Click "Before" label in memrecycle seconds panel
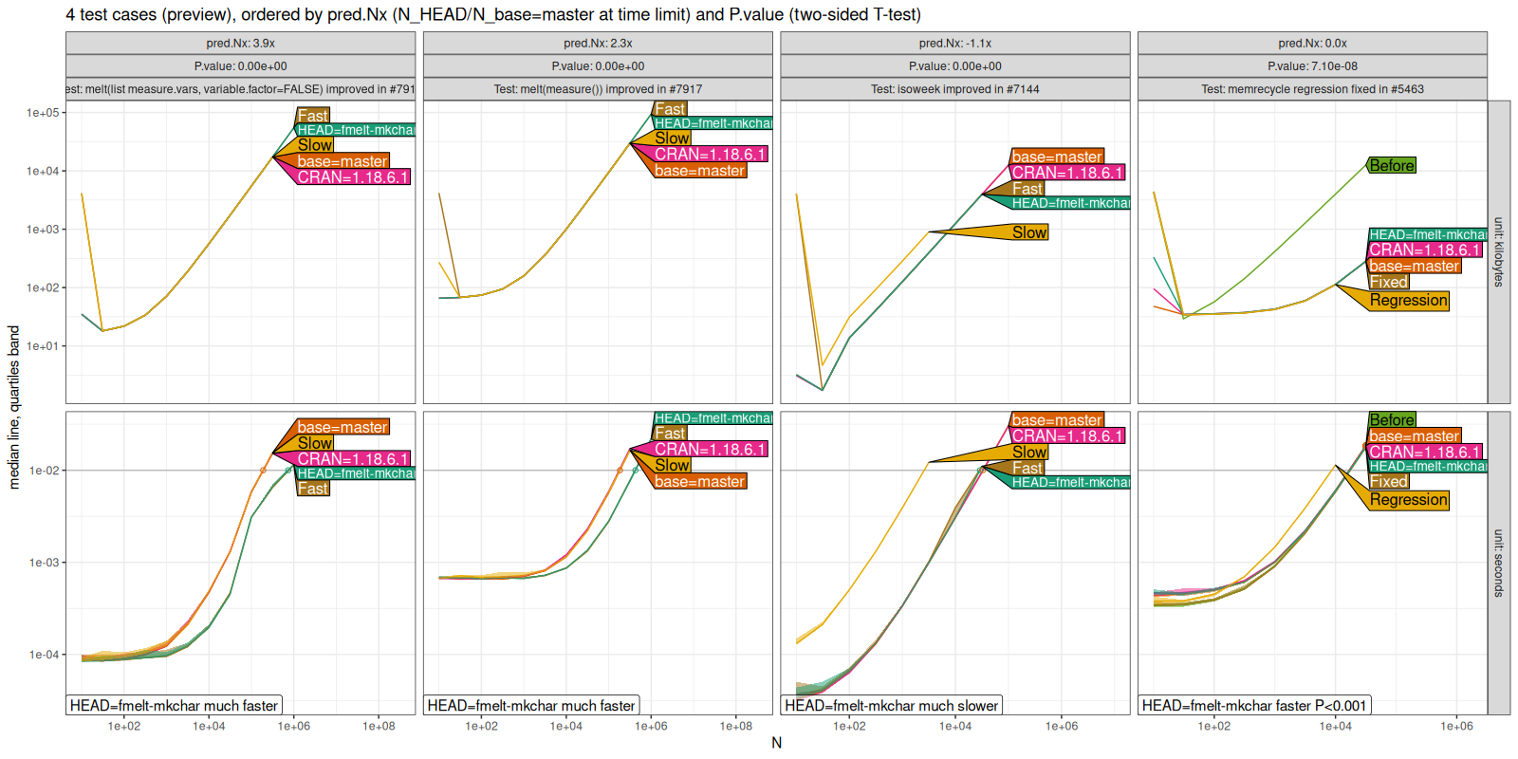This screenshot has height=759, width=1518. tap(1392, 419)
